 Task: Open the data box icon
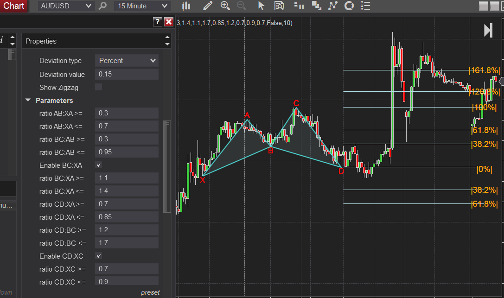pyautogui.click(x=279, y=6)
